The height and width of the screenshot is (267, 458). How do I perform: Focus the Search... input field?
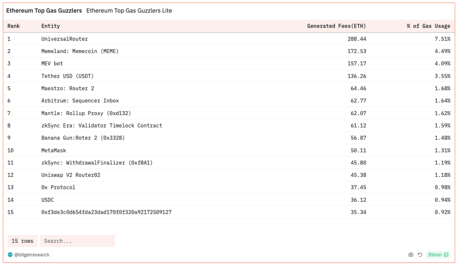77,241
